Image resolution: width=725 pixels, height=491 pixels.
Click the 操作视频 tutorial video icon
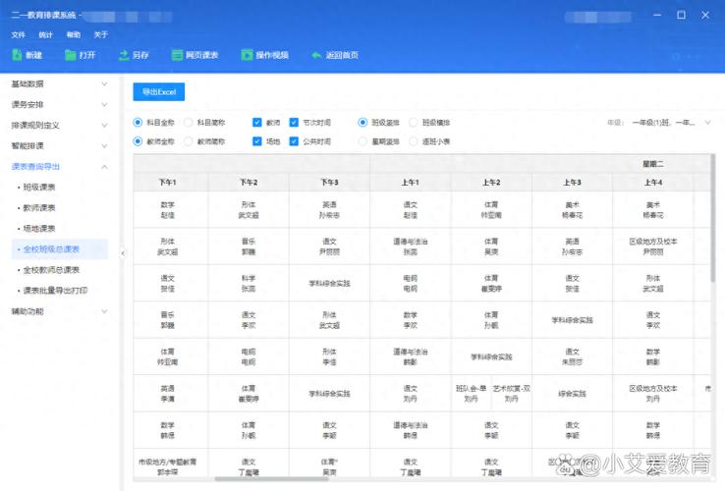coord(247,55)
